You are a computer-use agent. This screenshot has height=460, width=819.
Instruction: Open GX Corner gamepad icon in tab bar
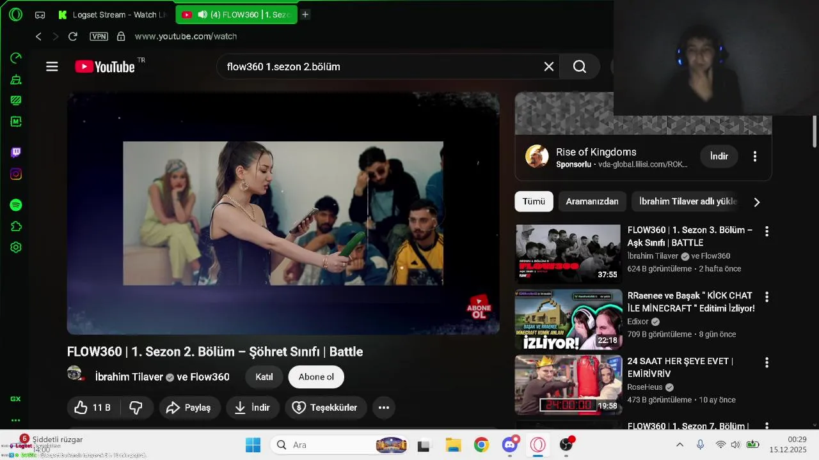click(40, 15)
